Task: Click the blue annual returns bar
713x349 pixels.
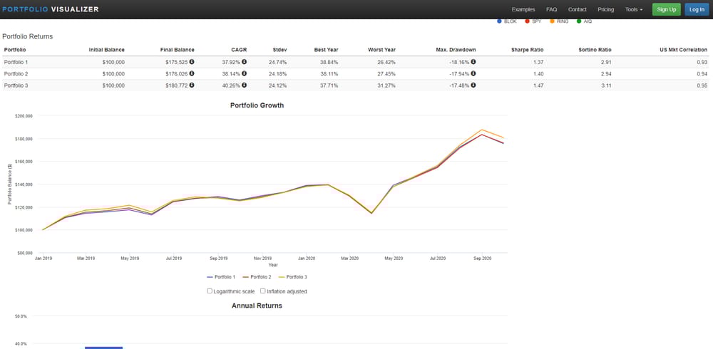Action: pos(103,348)
